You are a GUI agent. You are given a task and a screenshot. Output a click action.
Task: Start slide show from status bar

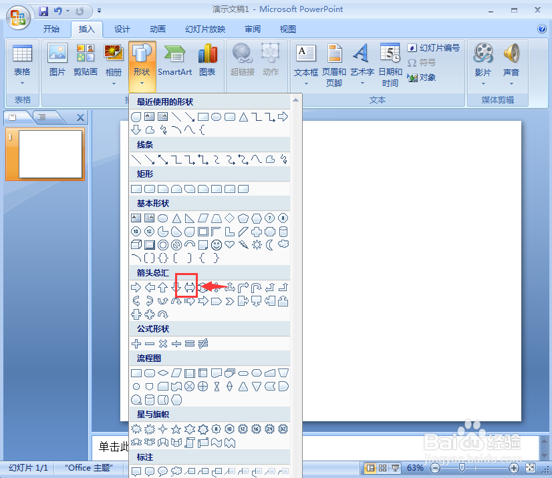coord(395,468)
